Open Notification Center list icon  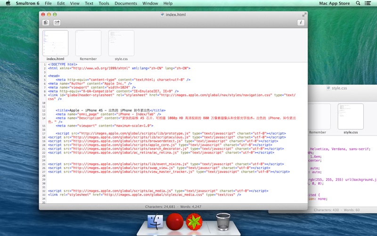click(368, 3)
